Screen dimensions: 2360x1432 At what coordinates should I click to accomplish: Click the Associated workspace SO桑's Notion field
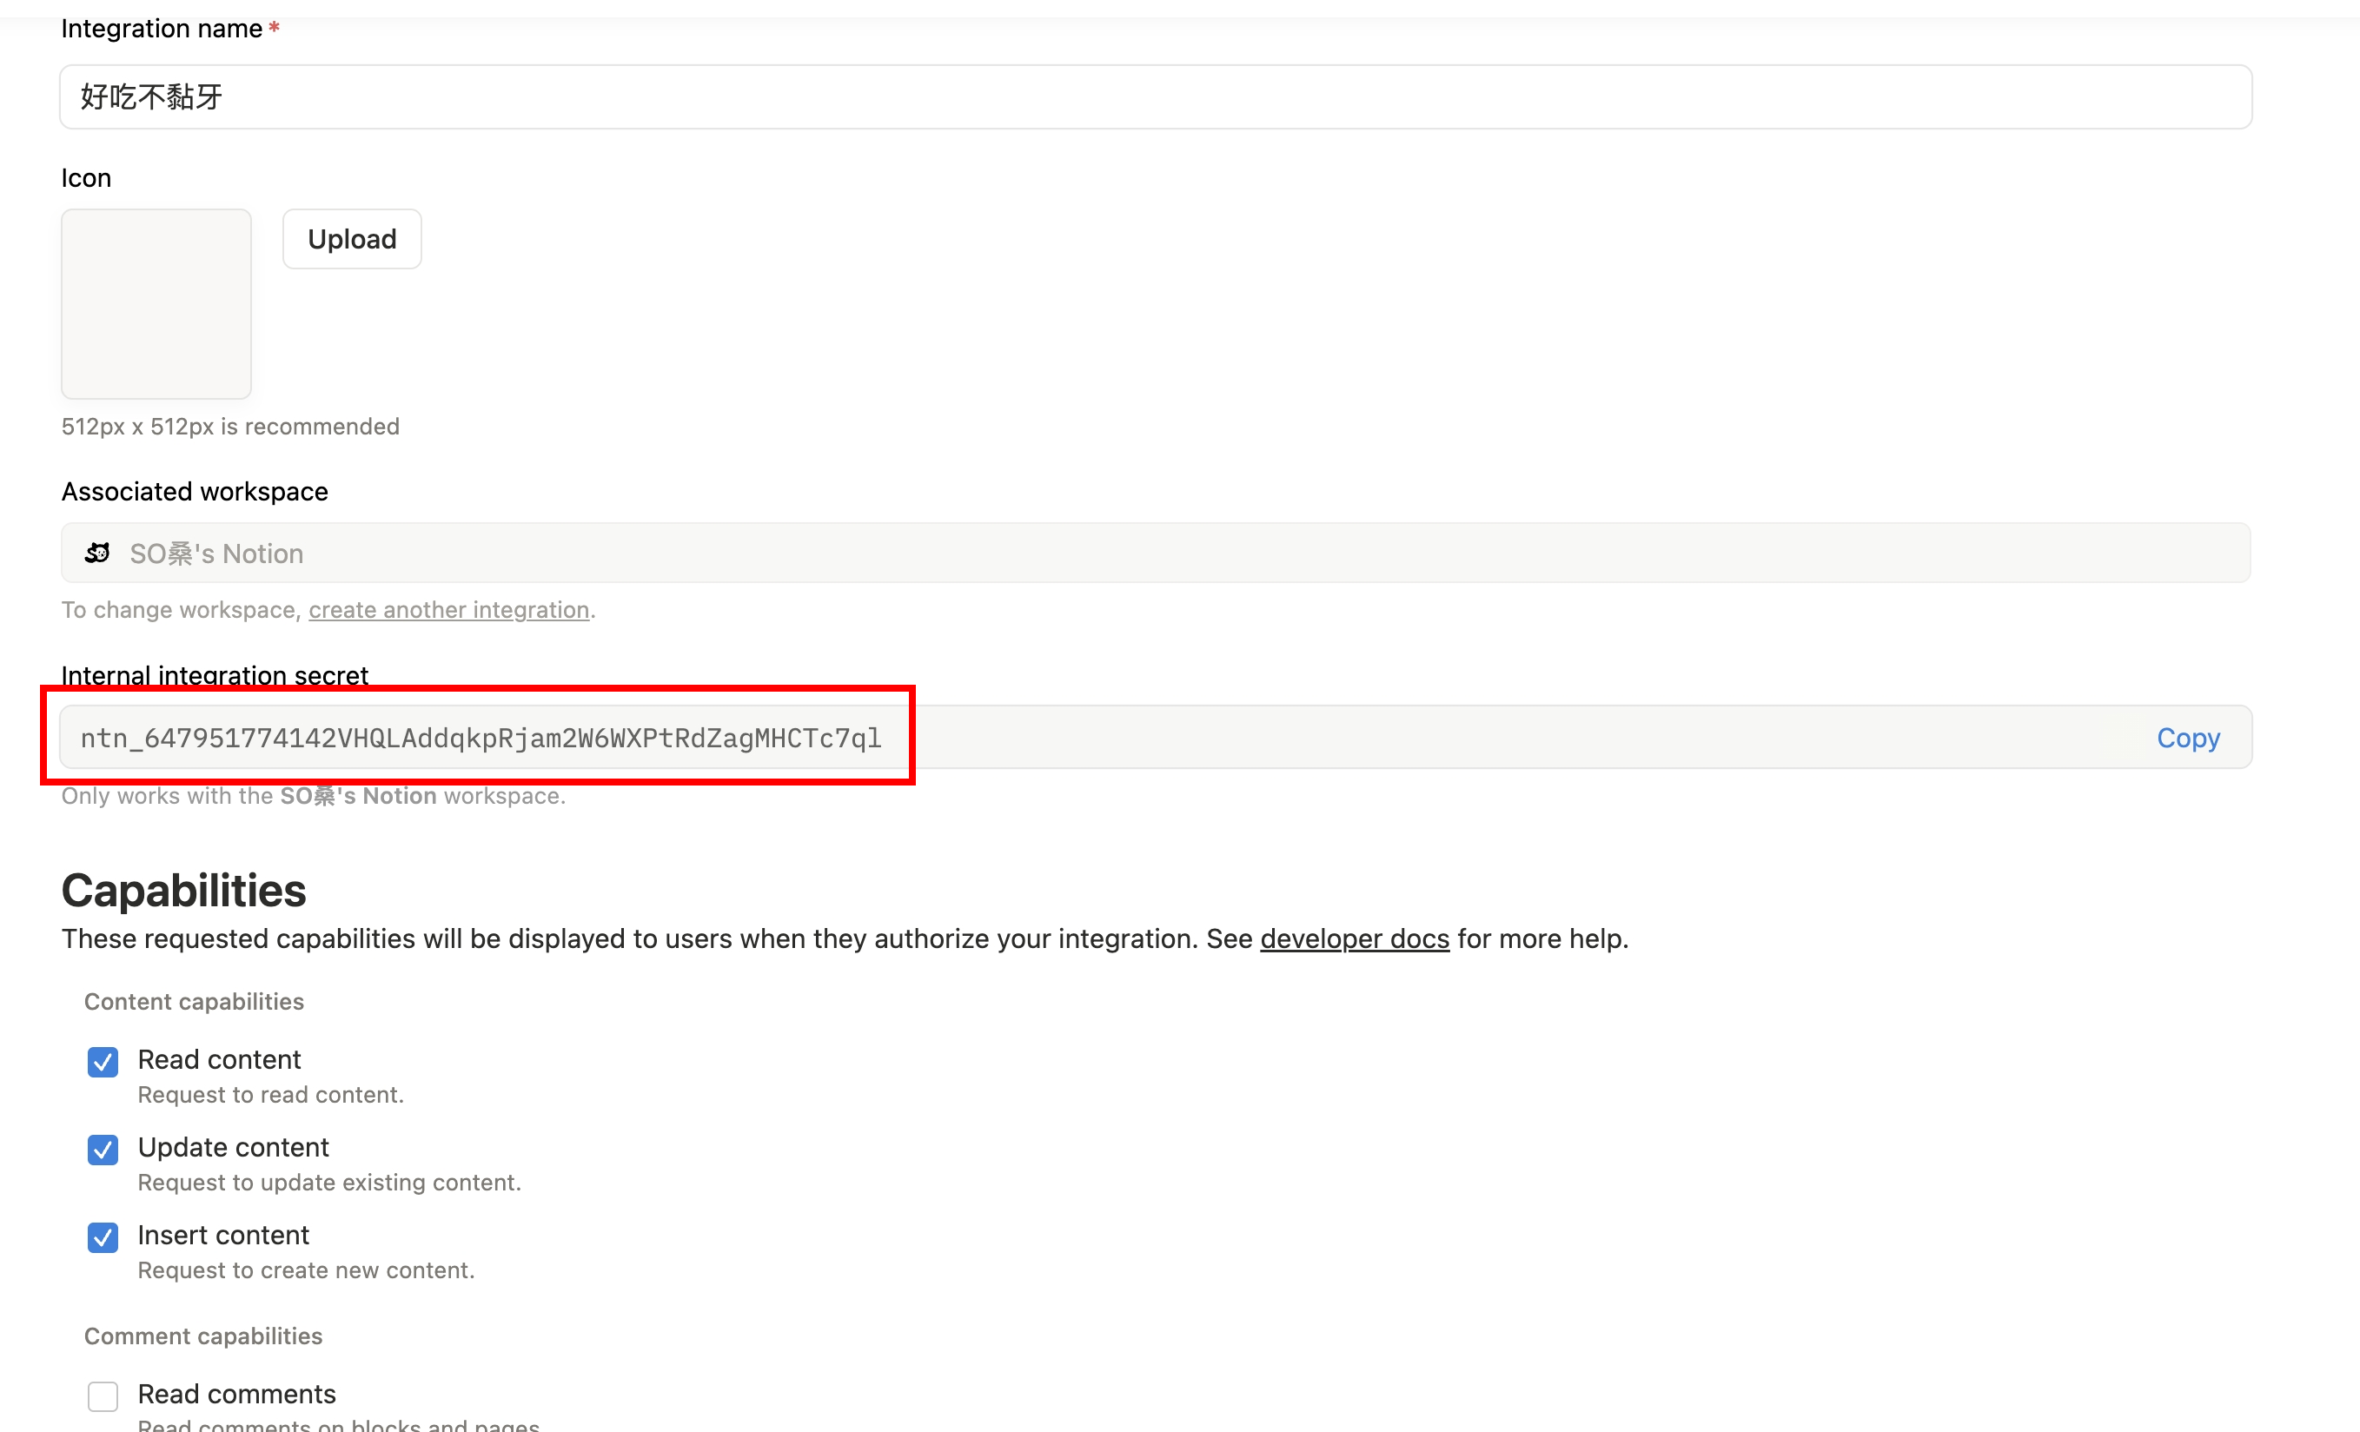(x=1154, y=553)
